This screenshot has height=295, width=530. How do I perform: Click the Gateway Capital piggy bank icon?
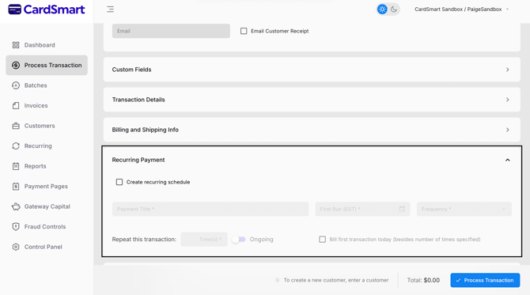(16, 206)
